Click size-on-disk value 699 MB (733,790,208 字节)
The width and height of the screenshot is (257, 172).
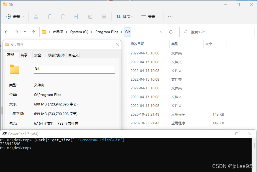56,114
